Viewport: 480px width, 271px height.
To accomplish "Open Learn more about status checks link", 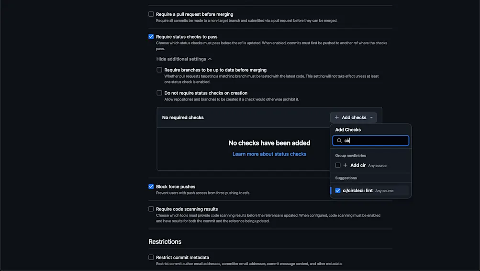I will click(x=269, y=154).
